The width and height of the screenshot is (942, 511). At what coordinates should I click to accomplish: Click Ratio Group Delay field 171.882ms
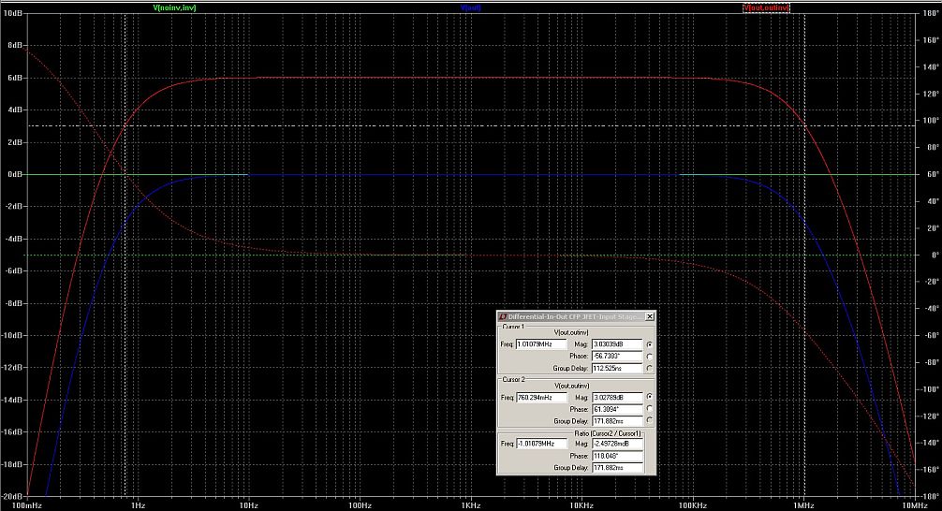coord(618,467)
